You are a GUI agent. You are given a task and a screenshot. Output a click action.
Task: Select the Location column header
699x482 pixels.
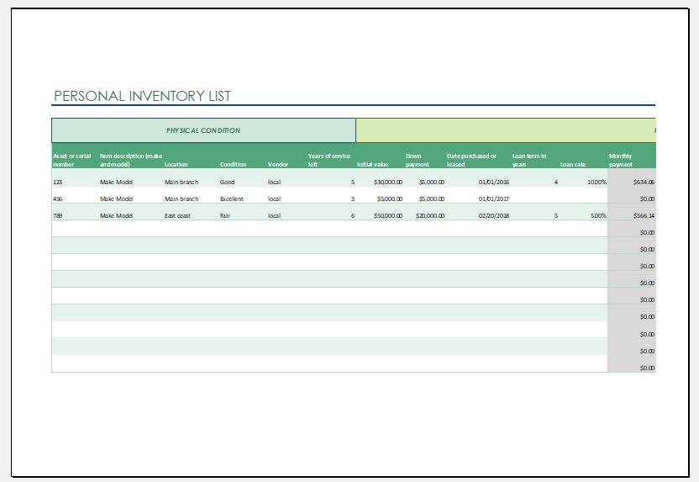click(176, 164)
